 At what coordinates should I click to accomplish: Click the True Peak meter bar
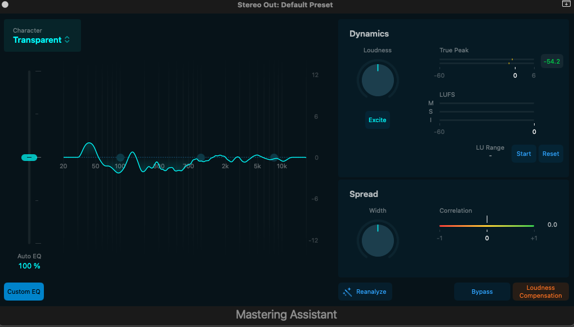click(x=487, y=61)
